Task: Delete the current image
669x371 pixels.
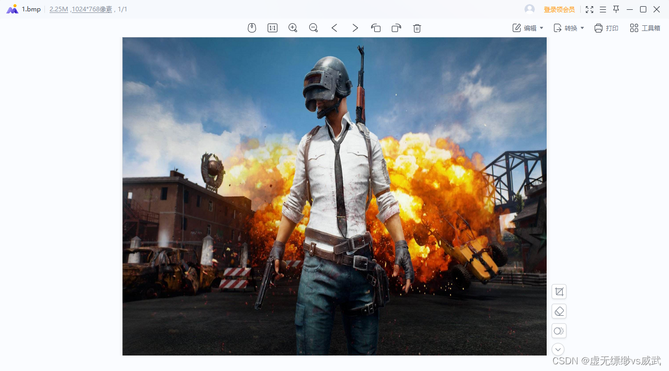Action: pos(417,28)
